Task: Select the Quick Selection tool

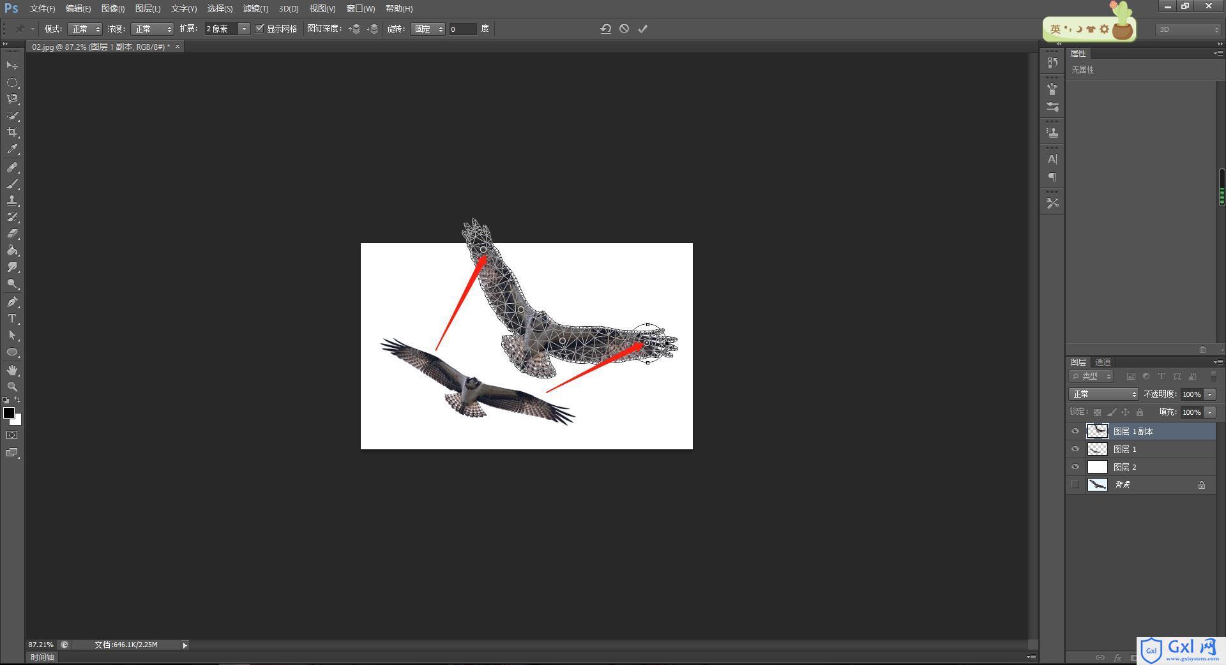Action: click(x=12, y=116)
